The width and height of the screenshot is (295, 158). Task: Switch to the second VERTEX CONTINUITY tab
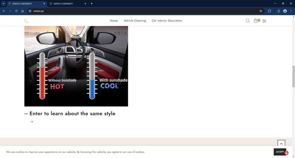click(68, 4)
